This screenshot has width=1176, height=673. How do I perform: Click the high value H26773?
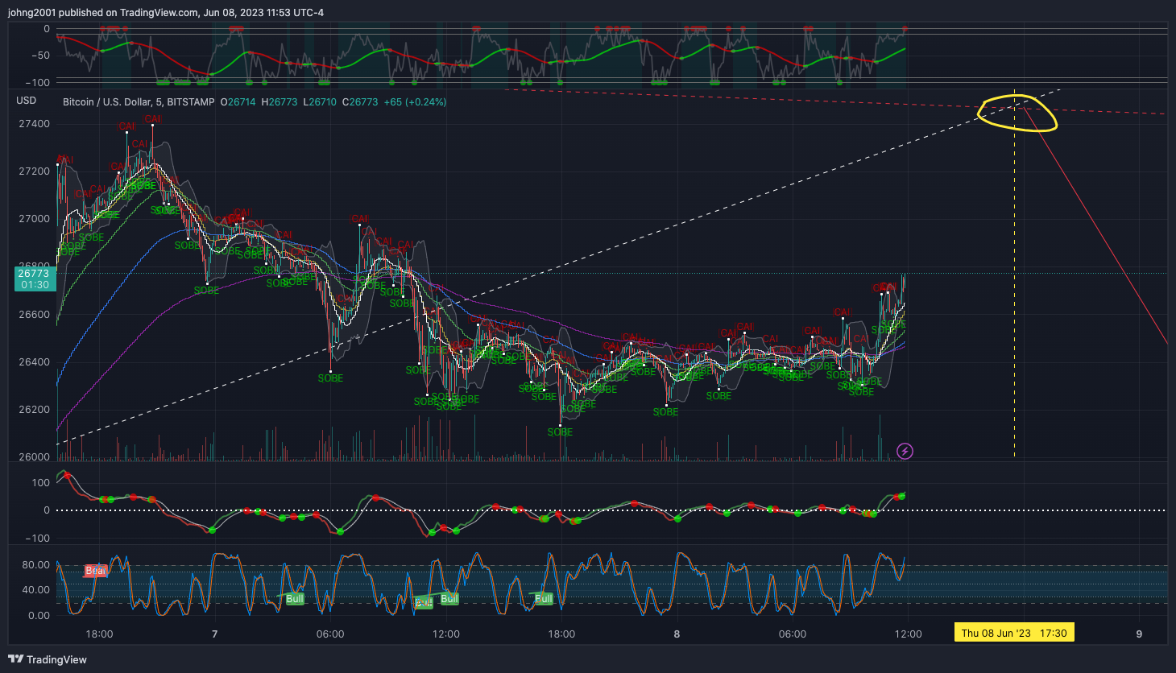[x=280, y=102]
